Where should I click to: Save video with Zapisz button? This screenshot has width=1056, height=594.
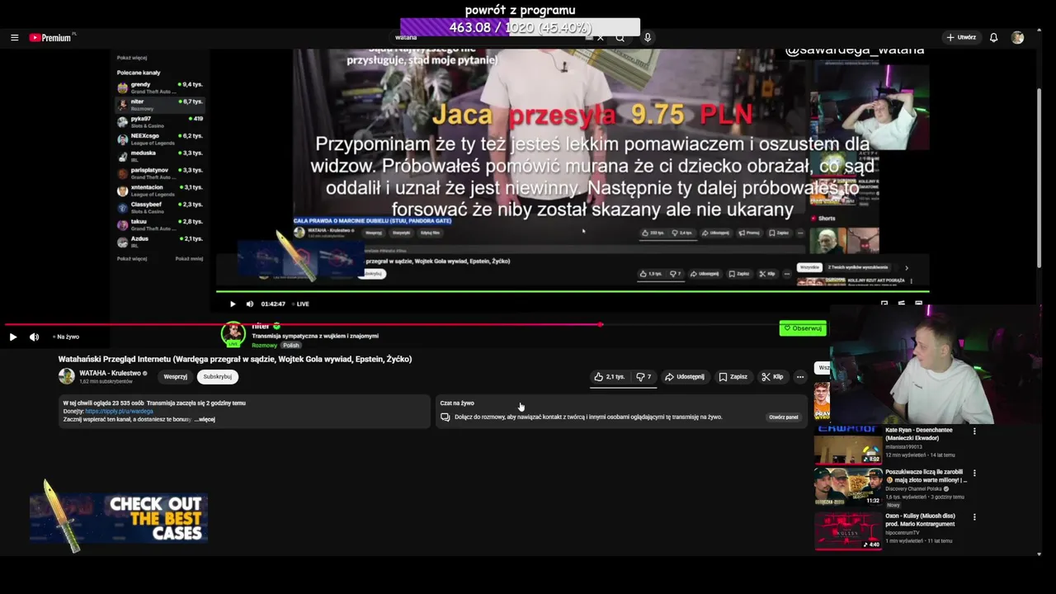[733, 376]
